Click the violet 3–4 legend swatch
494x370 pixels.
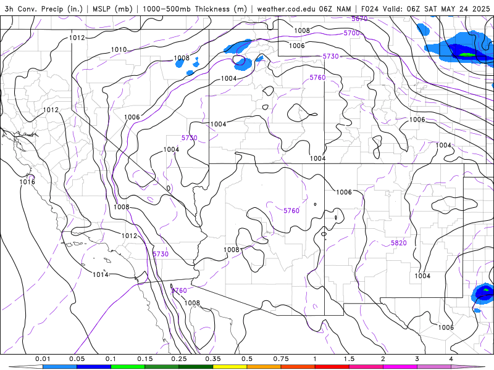[434, 367]
